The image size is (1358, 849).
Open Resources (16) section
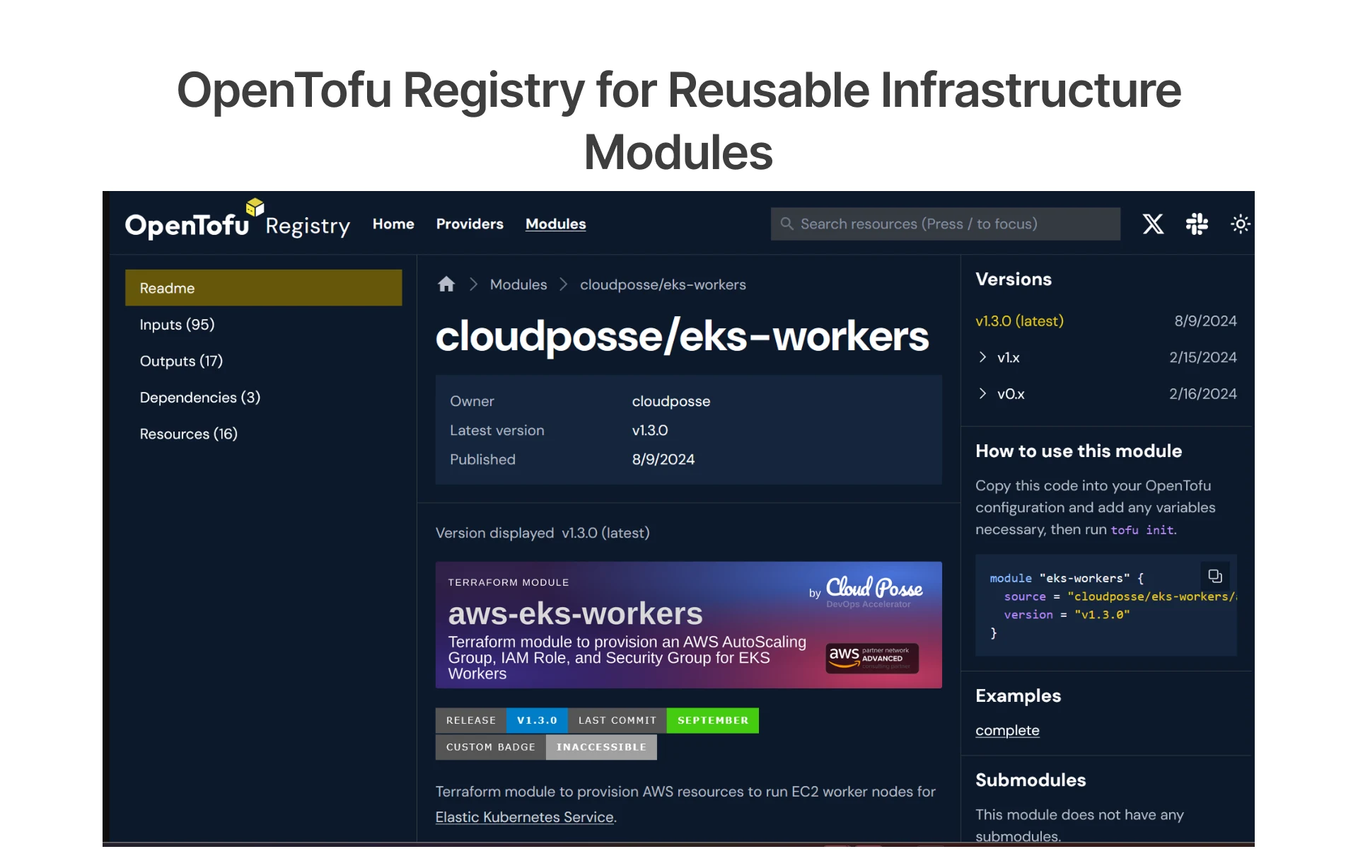click(x=188, y=434)
